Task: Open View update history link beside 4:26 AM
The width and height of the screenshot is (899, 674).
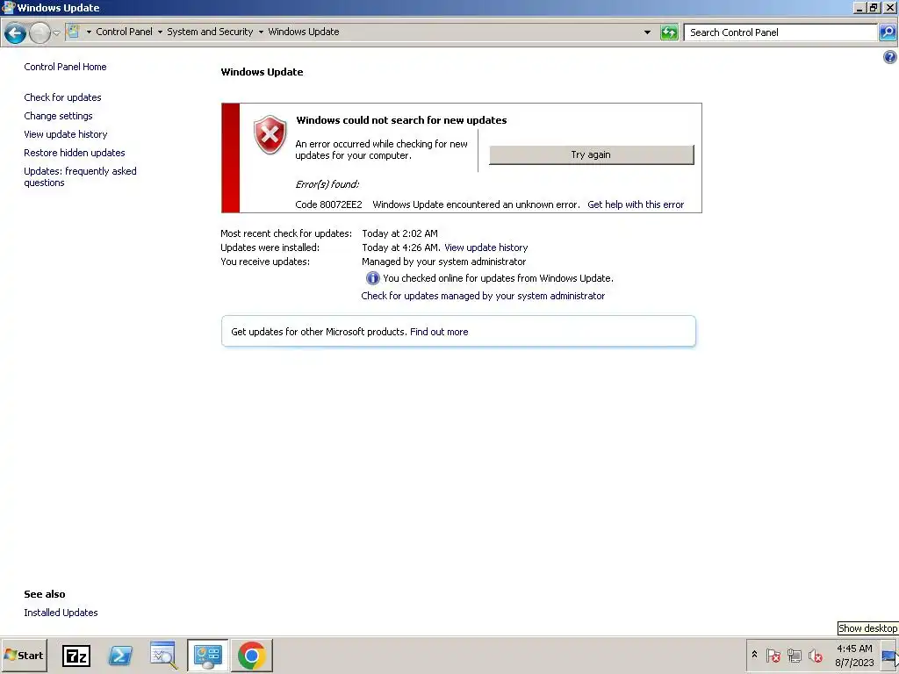Action: click(x=485, y=247)
